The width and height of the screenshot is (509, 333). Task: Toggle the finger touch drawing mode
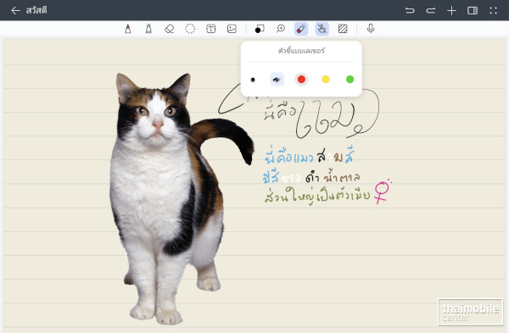pyautogui.click(x=322, y=29)
